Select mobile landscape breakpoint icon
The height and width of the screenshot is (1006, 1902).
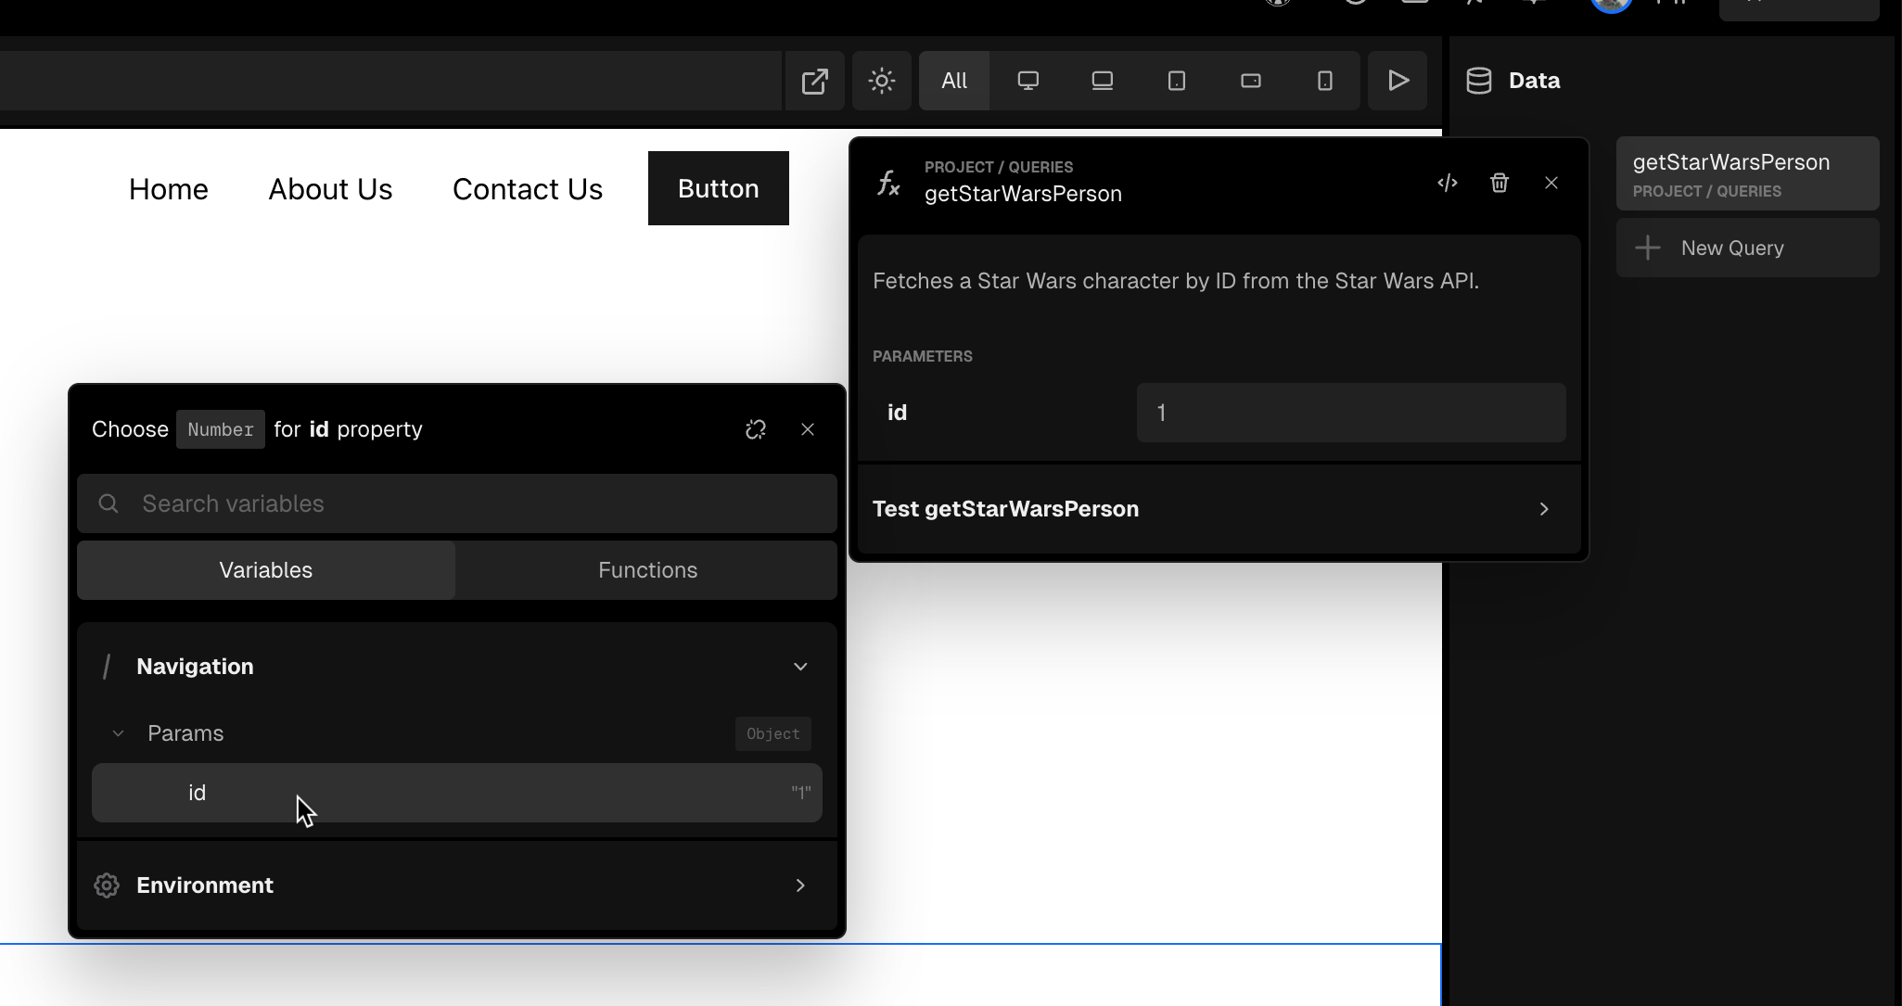click(x=1250, y=81)
